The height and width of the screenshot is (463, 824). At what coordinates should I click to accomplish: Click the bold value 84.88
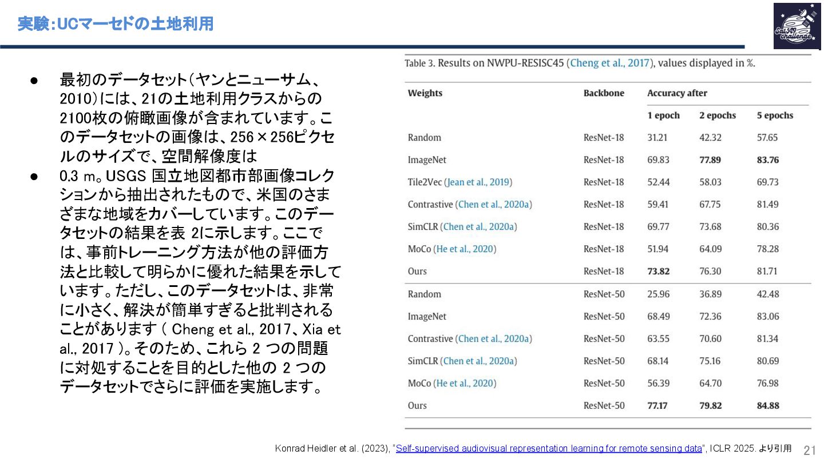tap(768, 406)
